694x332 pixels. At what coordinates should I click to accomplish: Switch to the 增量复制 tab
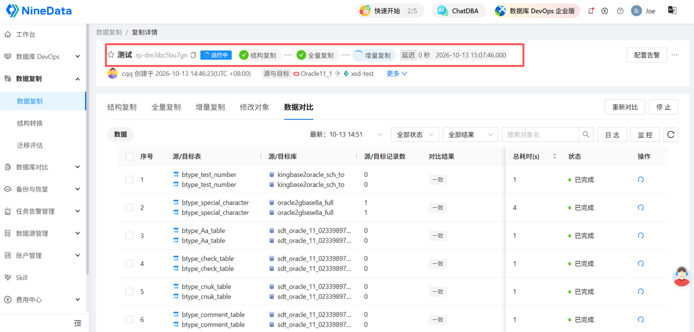210,107
